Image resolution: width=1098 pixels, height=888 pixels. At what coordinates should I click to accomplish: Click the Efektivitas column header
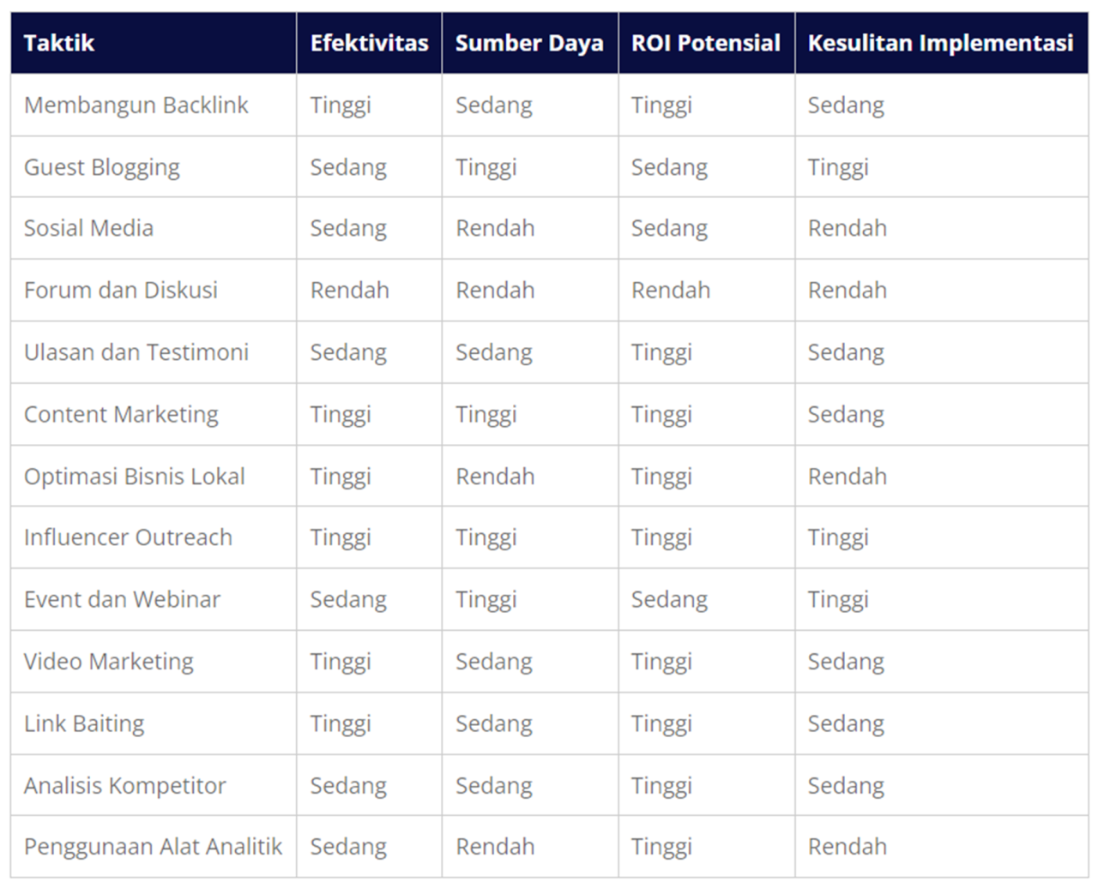(369, 43)
